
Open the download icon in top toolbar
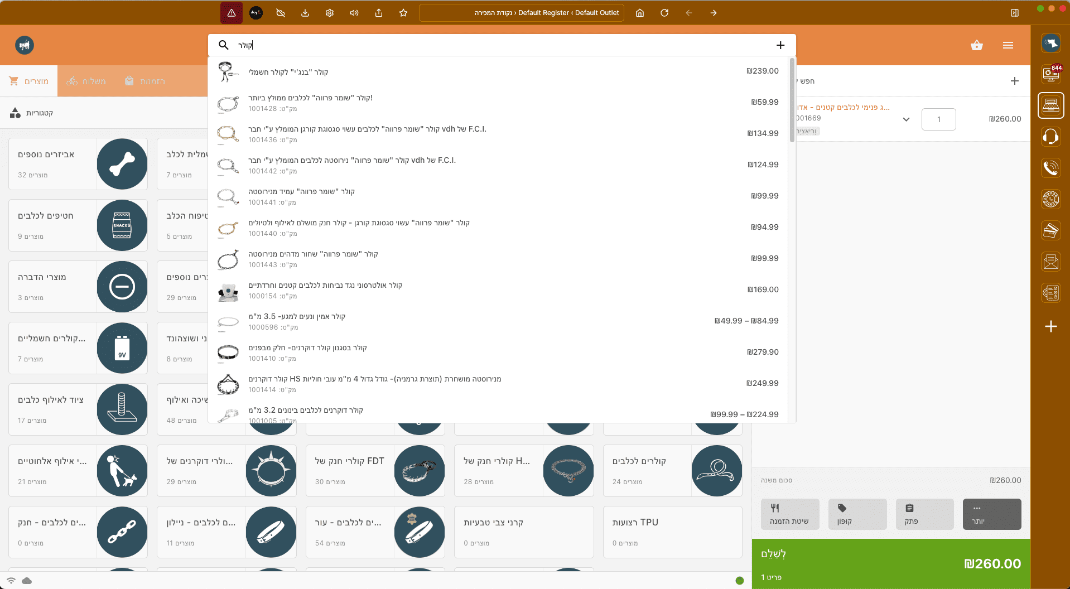coord(305,13)
